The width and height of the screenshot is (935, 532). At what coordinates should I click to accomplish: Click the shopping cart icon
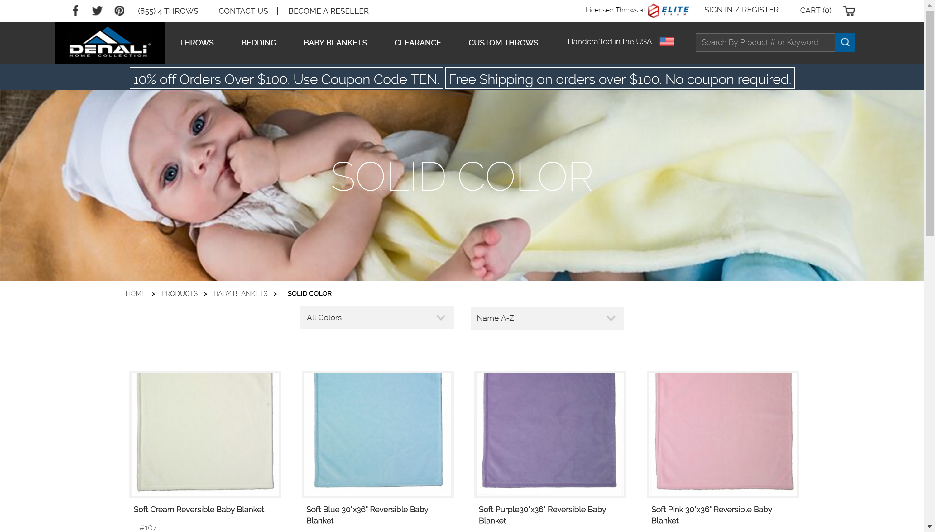849,11
